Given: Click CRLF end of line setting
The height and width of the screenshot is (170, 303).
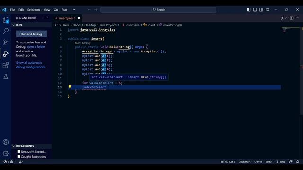Looking at the screenshot, I should [268, 161].
